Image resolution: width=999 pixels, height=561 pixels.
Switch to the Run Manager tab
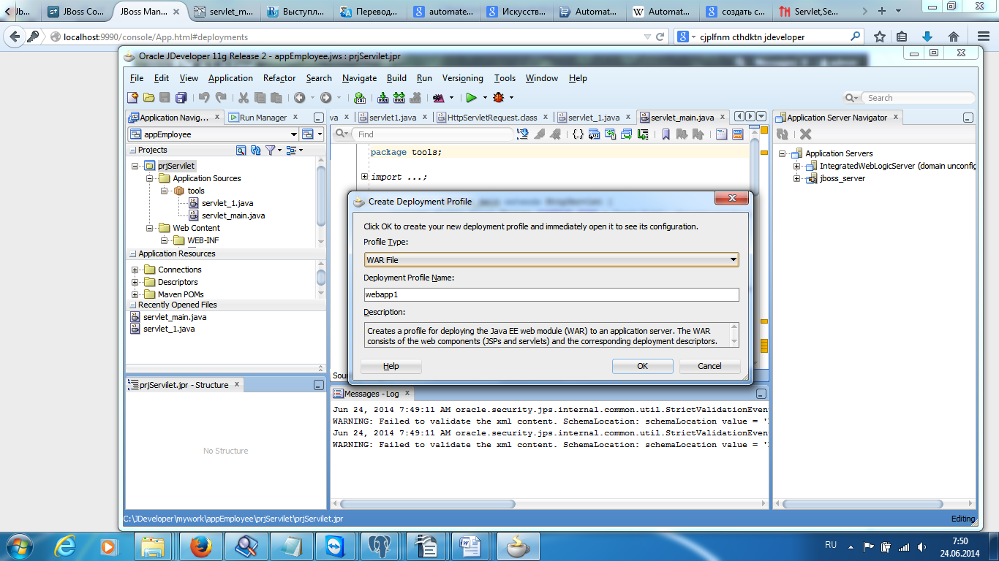coord(263,117)
